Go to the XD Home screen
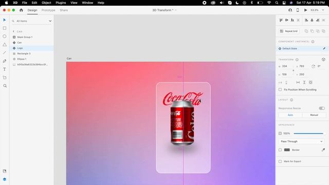Image resolution: width=329 pixels, height=185 pixels. [x=21, y=10]
